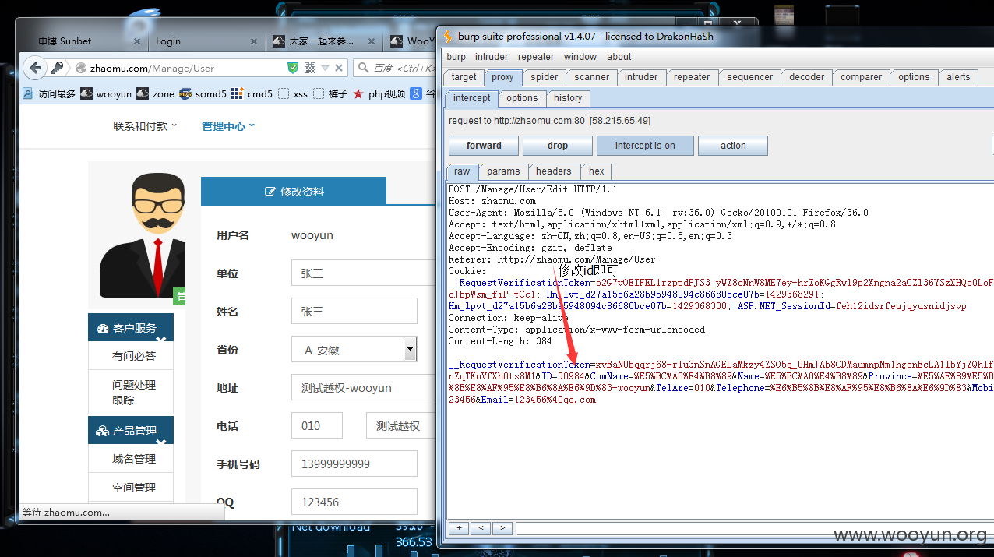Click the search magnifier in Baidu box

[x=364, y=68]
